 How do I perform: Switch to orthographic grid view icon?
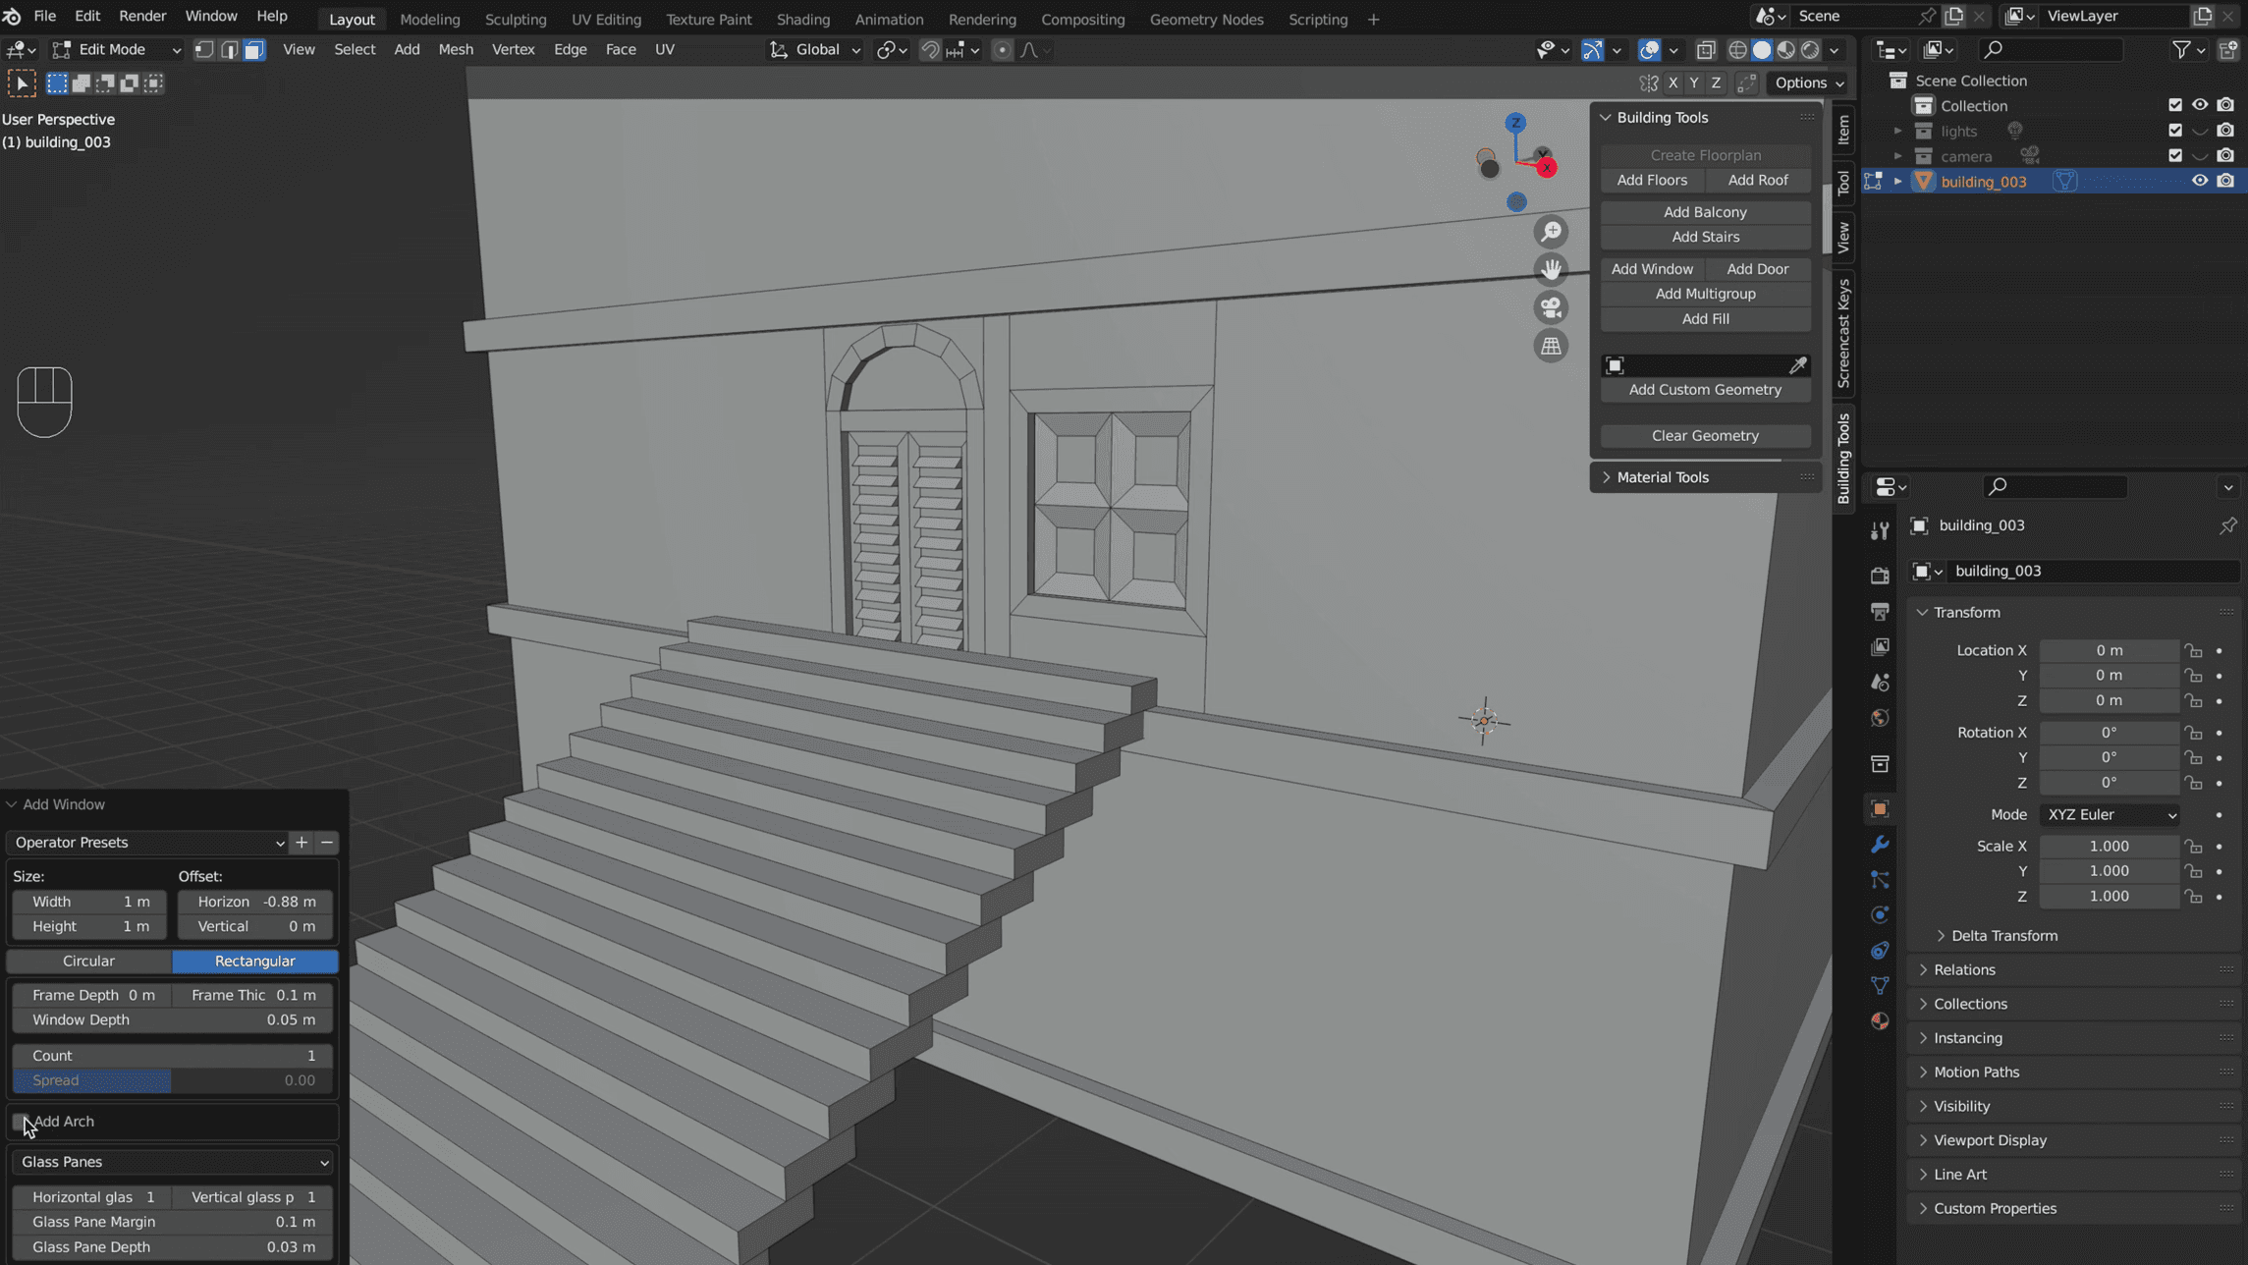pos(1551,346)
